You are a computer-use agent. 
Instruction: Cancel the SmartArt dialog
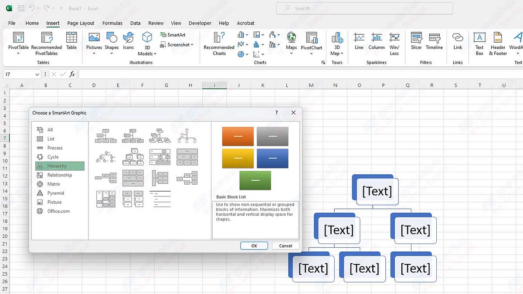pos(285,246)
